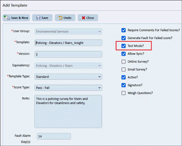The height and width of the screenshot is (146, 182).
Task: Toggle the Signature checkbox
Action: [x=123, y=85]
